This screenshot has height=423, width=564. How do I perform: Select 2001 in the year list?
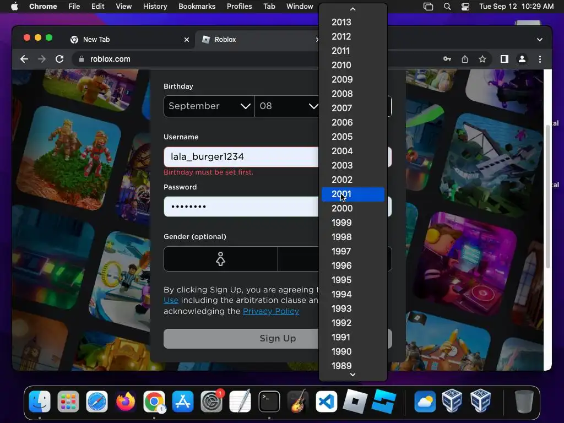point(353,194)
